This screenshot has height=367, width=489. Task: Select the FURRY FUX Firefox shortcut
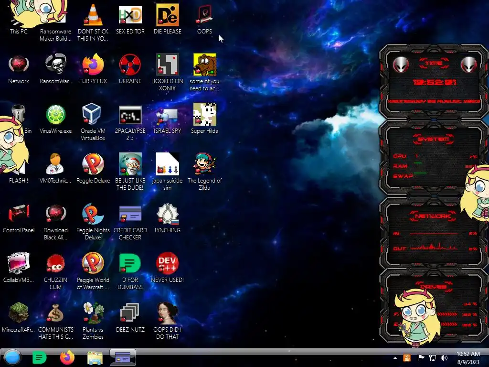[x=93, y=69]
